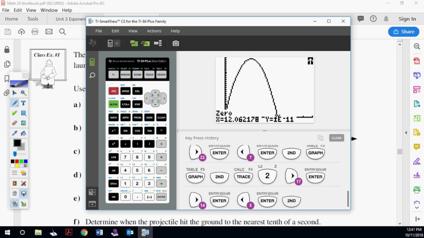Click the key press history scrollbar
The height and width of the screenshot is (238, 424).
(348, 199)
